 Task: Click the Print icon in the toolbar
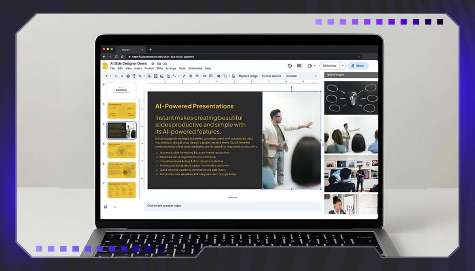(x=128, y=76)
